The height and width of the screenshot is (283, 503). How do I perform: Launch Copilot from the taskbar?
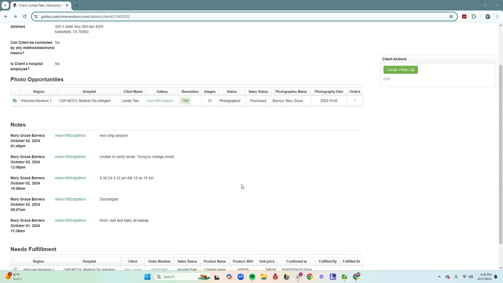[x=229, y=277]
